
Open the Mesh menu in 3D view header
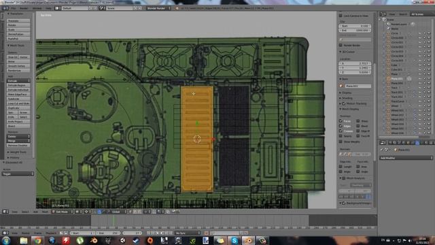tap(45, 212)
